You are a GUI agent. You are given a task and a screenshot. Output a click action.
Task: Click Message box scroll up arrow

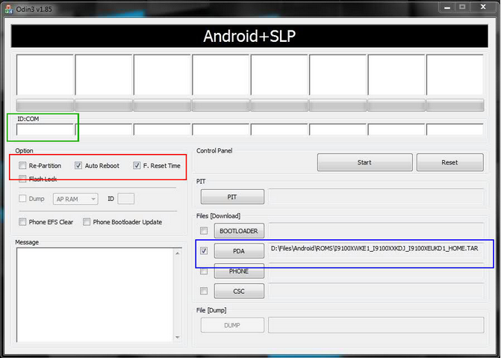(x=178, y=253)
